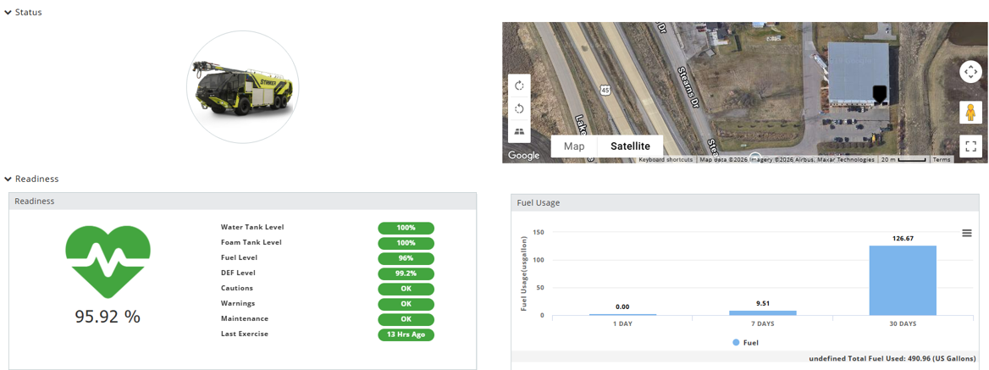Viewport: 989px width, 370px height.
Task: Click the 1 DAY fuel bar
Action: coord(622,314)
